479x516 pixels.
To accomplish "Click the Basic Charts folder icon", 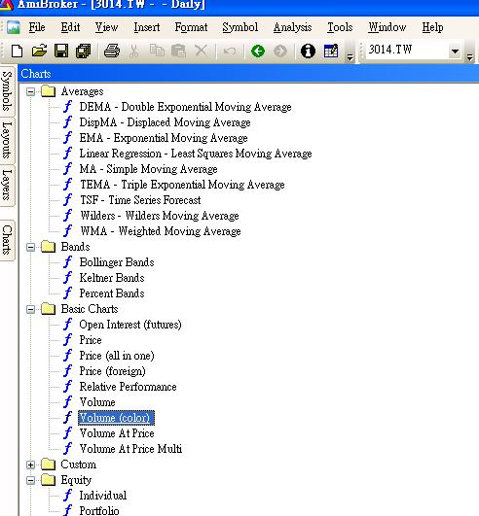I will [x=48, y=309].
